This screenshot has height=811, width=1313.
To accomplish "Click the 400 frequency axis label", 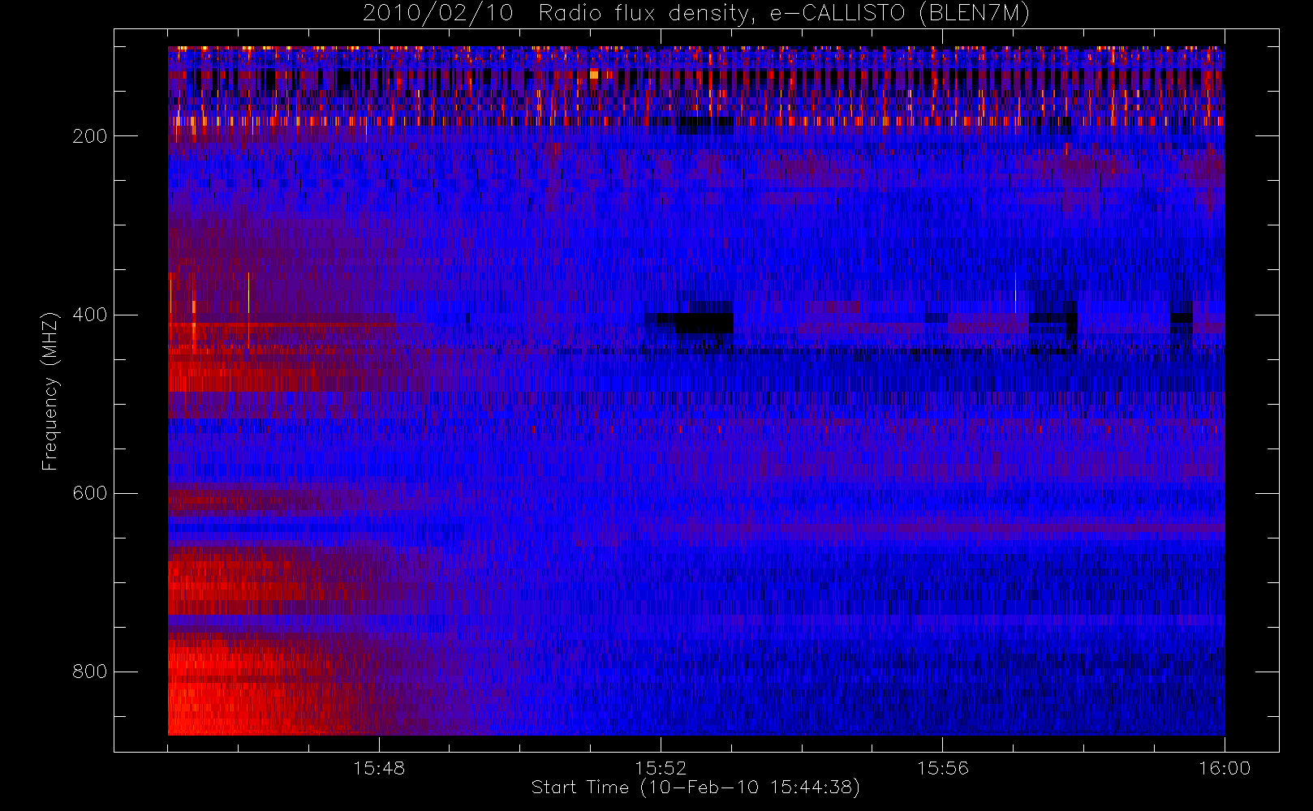I will pos(89,315).
